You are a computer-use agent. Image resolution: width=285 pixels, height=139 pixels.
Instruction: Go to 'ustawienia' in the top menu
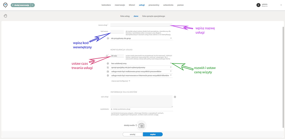tap(168, 5)
